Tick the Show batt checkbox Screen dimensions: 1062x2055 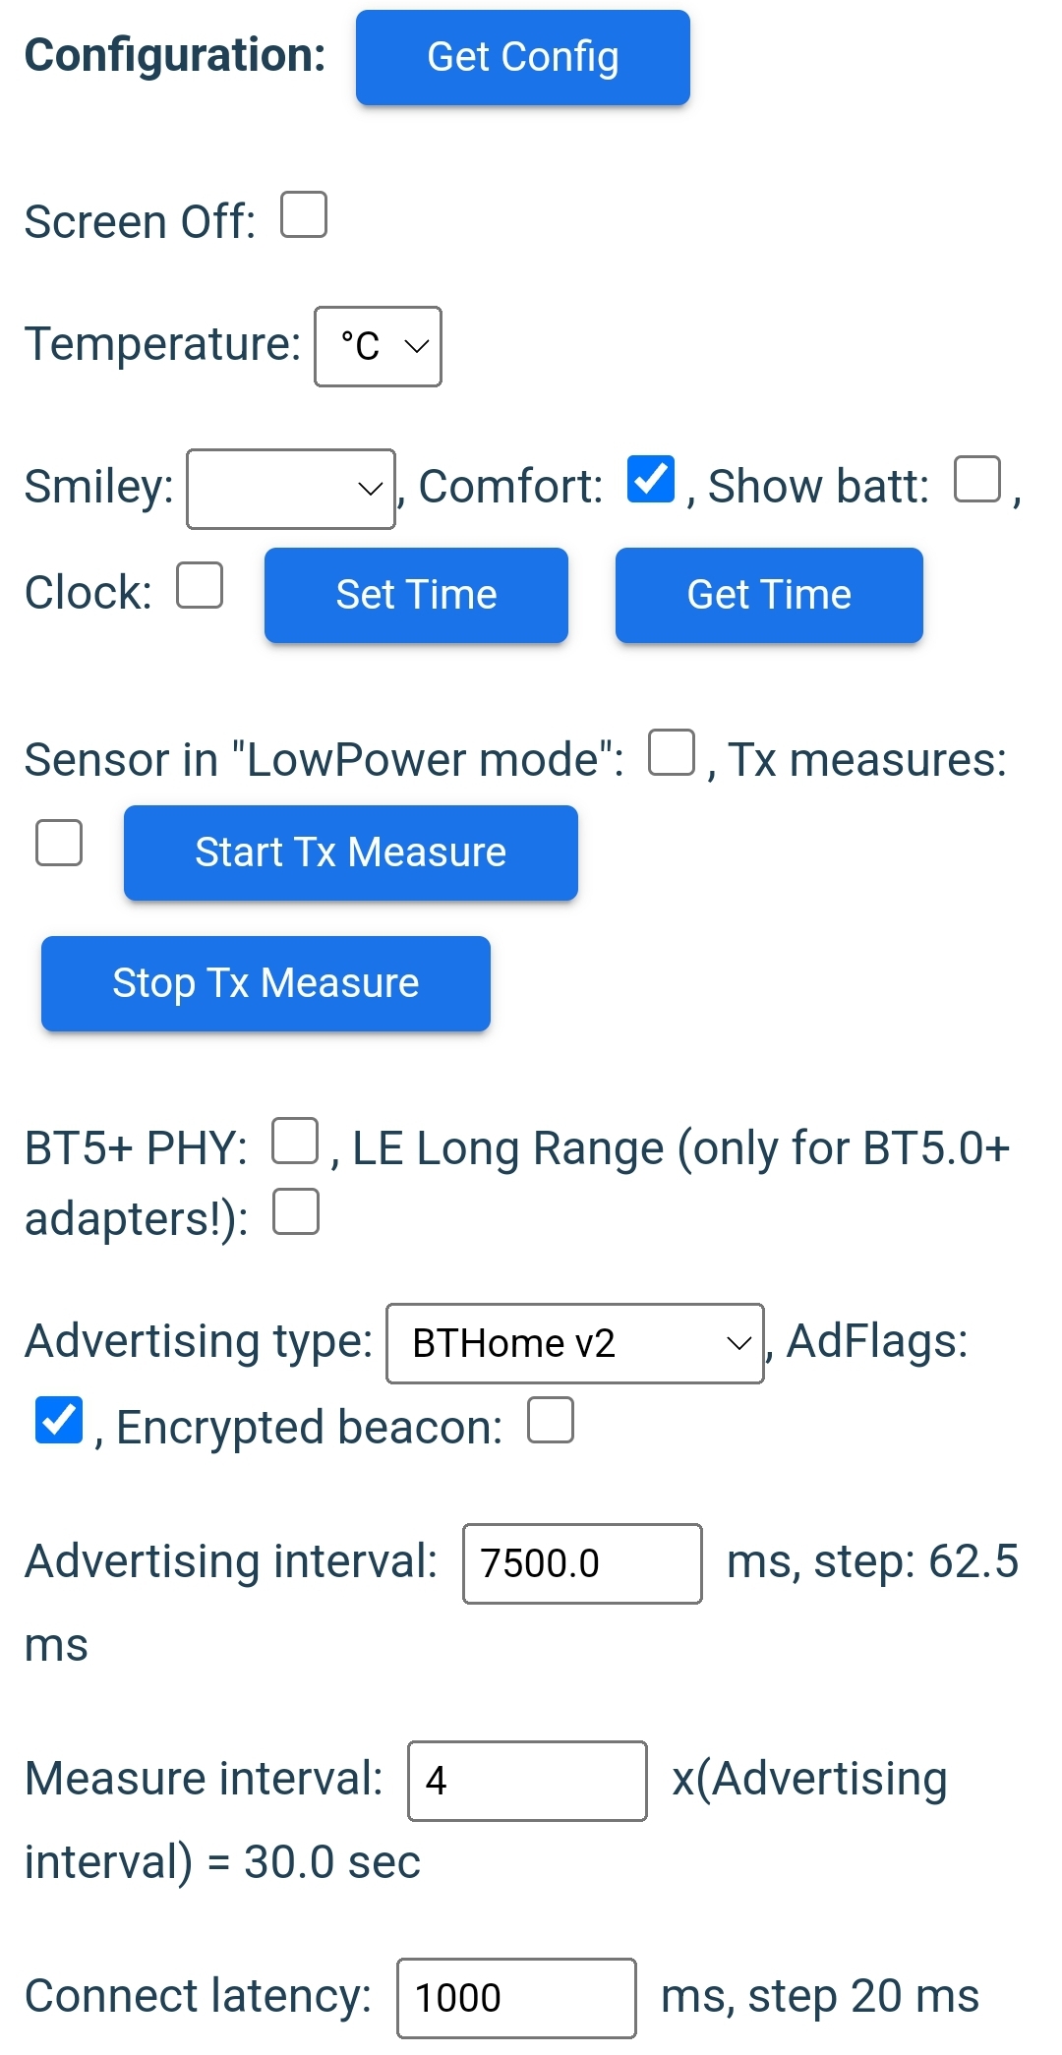click(977, 480)
